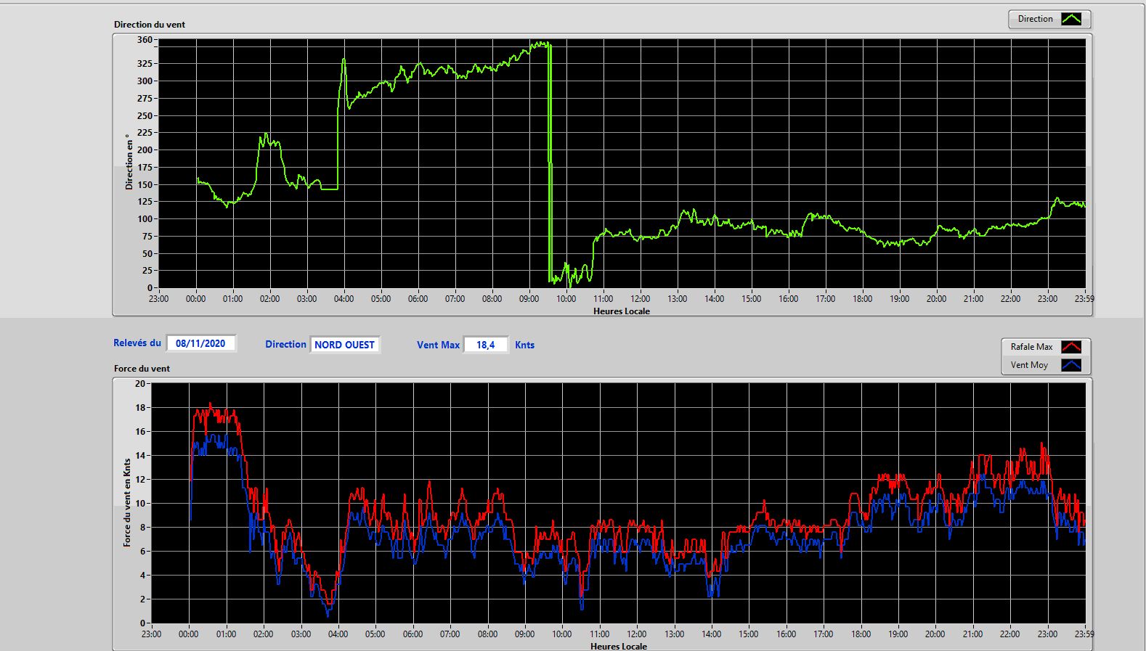Select the Relevés du date field 08/11/2020
Screen dimensions: 1146x651
pyautogui.click(x=201, y=343)
